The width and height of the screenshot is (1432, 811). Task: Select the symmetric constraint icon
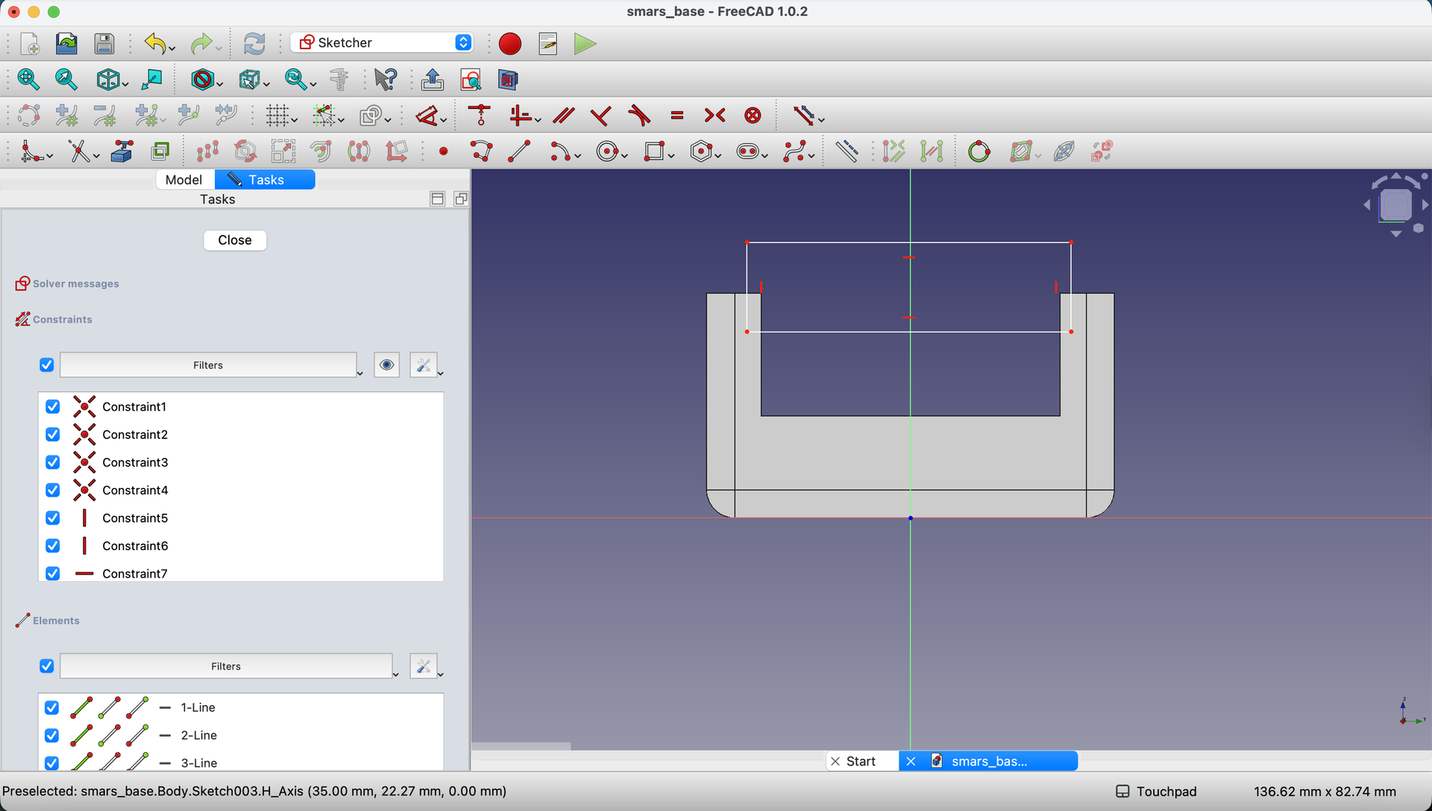tap(715, 116)
